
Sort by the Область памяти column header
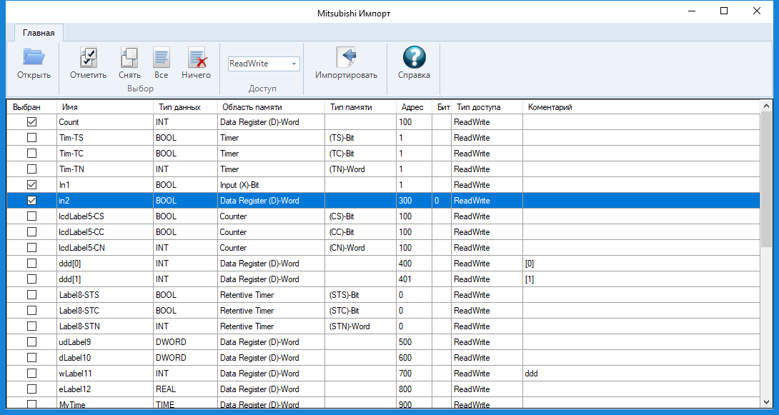272,107
